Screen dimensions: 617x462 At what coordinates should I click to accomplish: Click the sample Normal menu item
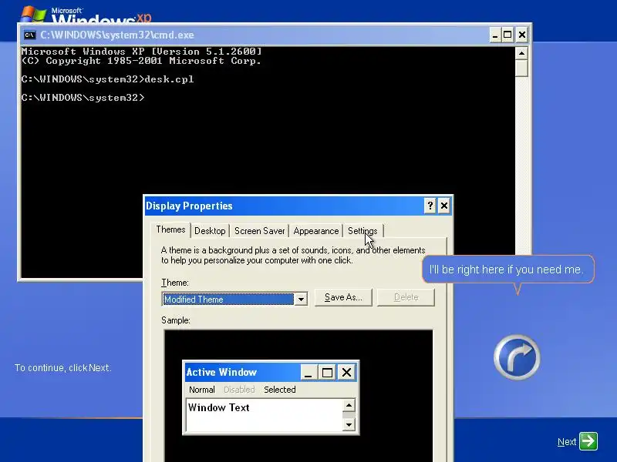pos(201,390)
